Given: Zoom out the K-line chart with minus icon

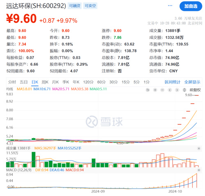Looking at the screenshot, I should (x=162, y=90).
